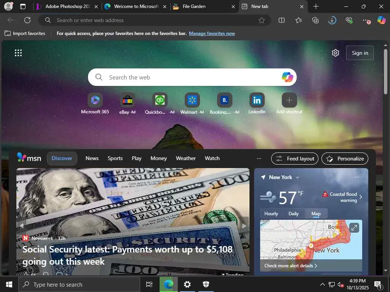The image size is (390, 292).
Task: Switch weather view to Map
Action: pyautogui.click(x=316, y=214)
